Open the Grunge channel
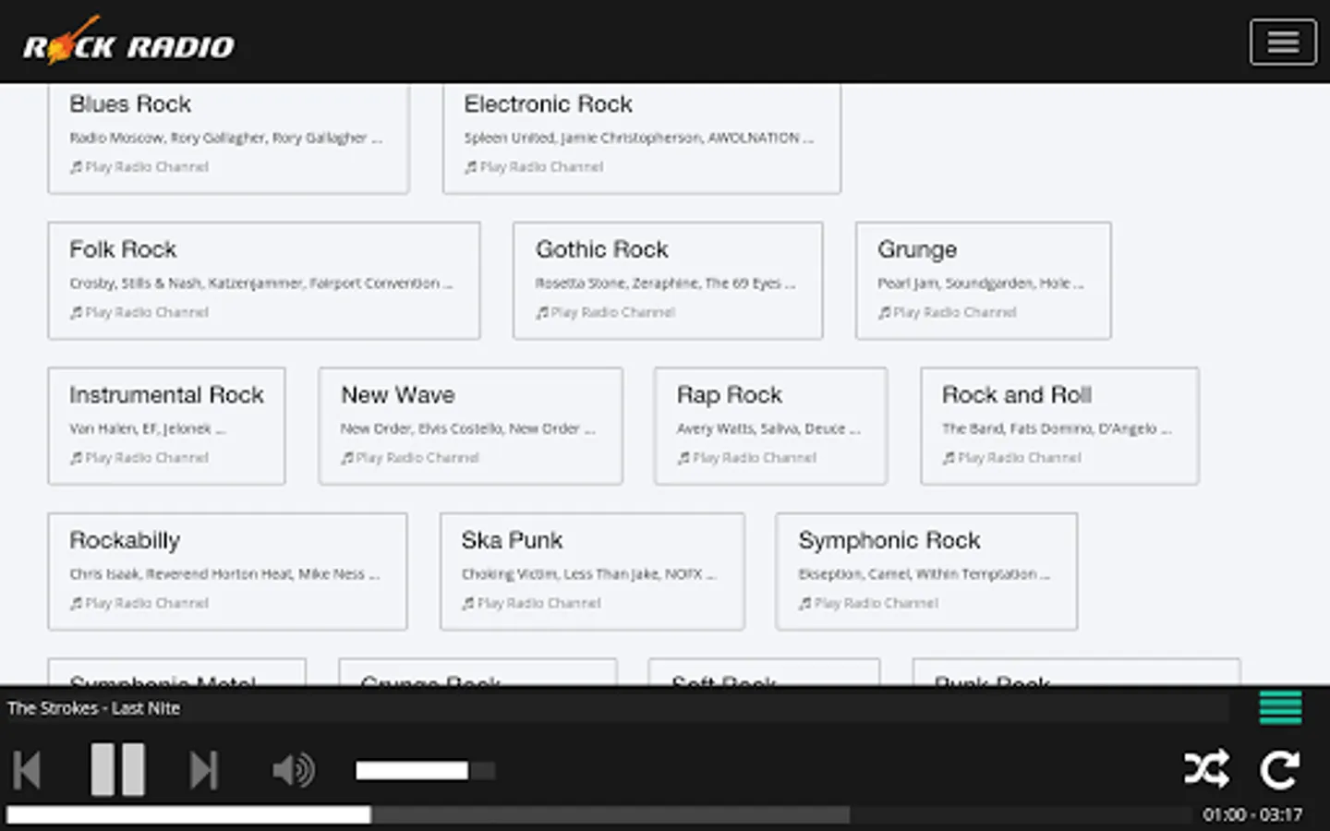The image size is (1330, 831). coord(917,250)
